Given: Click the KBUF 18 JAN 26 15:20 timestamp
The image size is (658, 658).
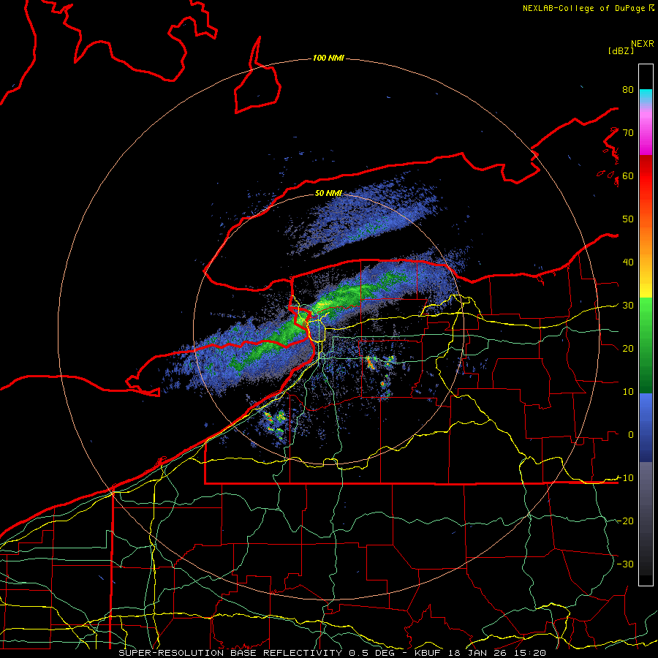Looking at the screenshot, I should click(480, 653).
